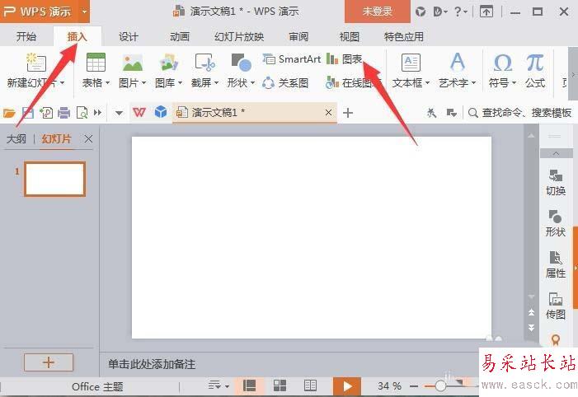Open the 特色应用 ribbon tab
578x397 pixels.
(404, 37)
